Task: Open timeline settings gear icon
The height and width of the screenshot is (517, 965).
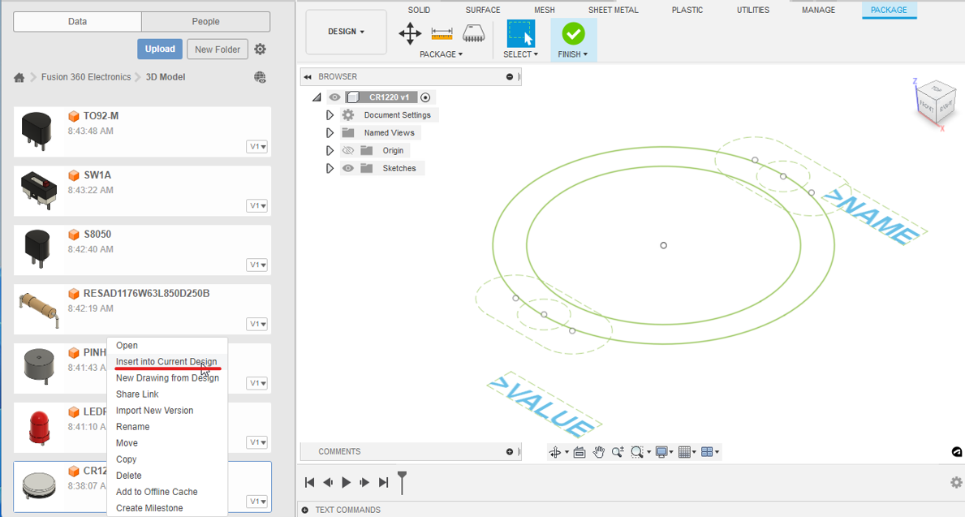Action: click(x=956, y=483)
